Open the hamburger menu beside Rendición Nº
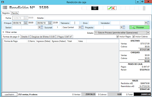 point(5,8)
